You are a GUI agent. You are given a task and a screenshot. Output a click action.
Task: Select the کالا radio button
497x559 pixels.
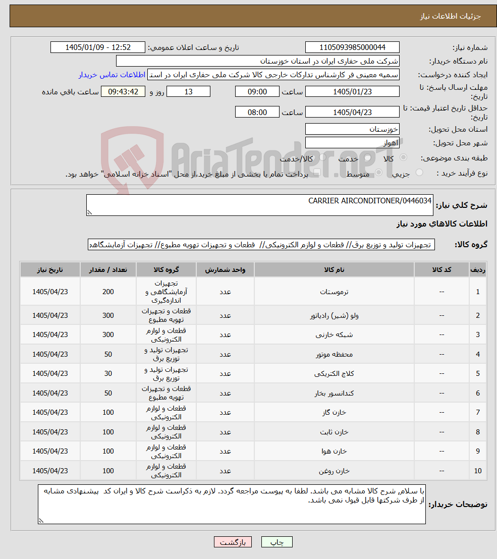point(403,157)
